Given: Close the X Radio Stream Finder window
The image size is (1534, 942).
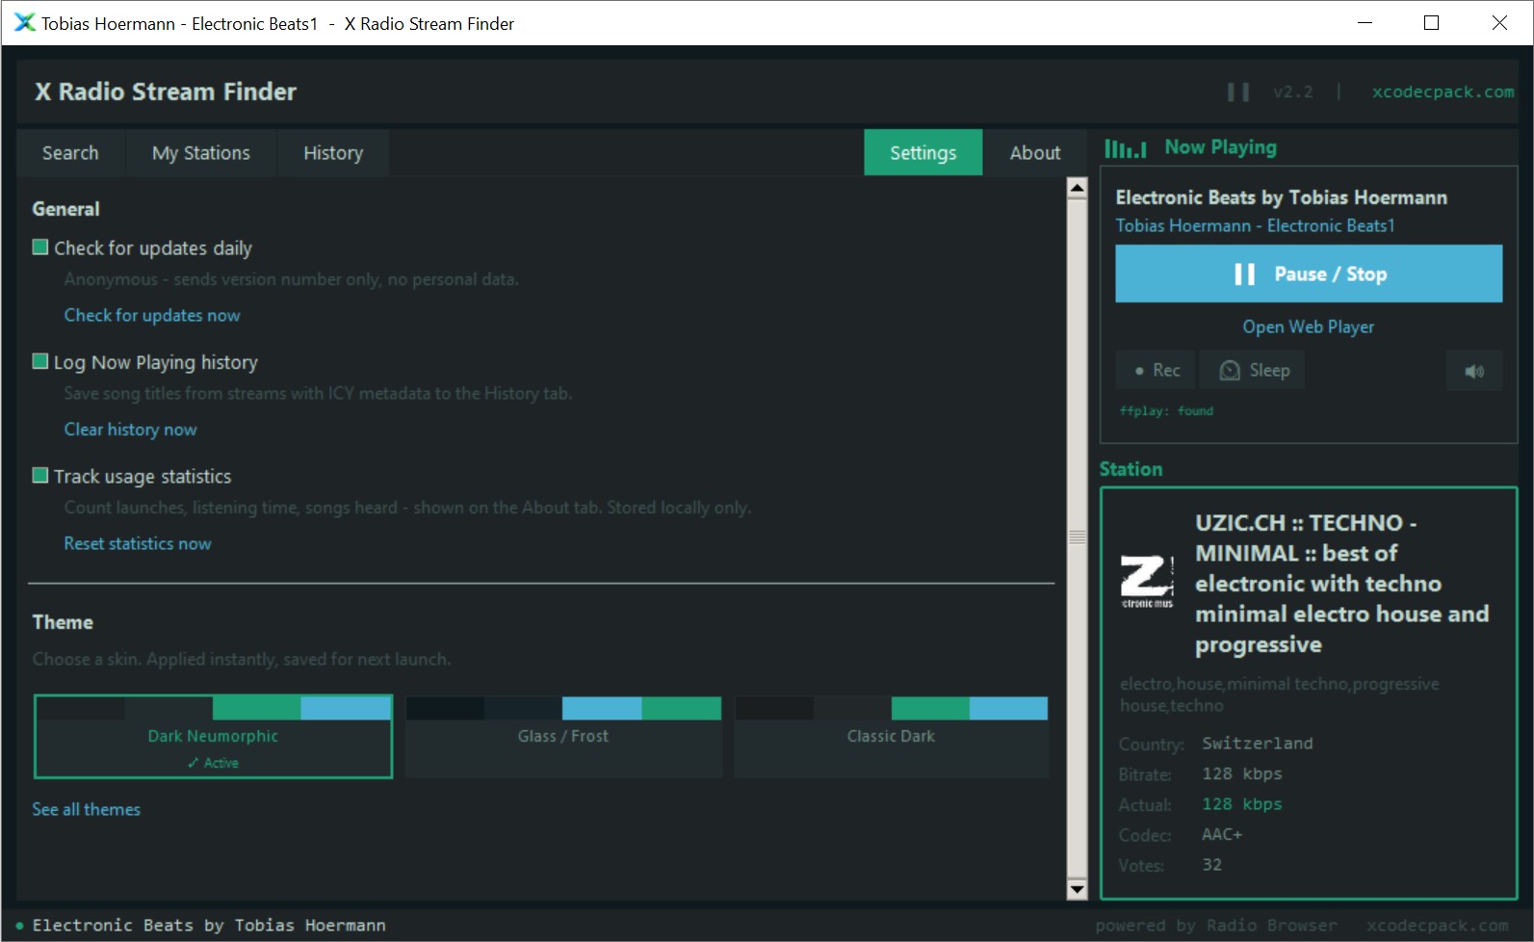Looking at the screenshot, I should point(1499,23).
